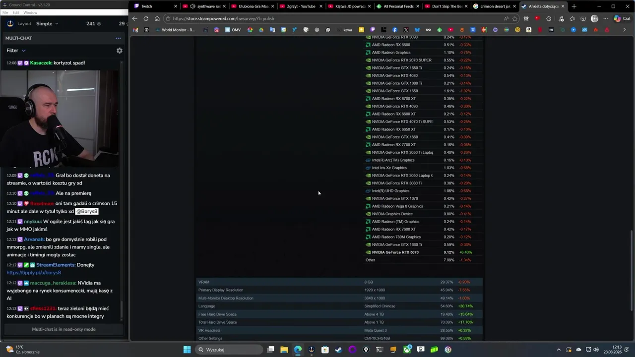Switch to the synthwave radio tab

click(204, 6)
